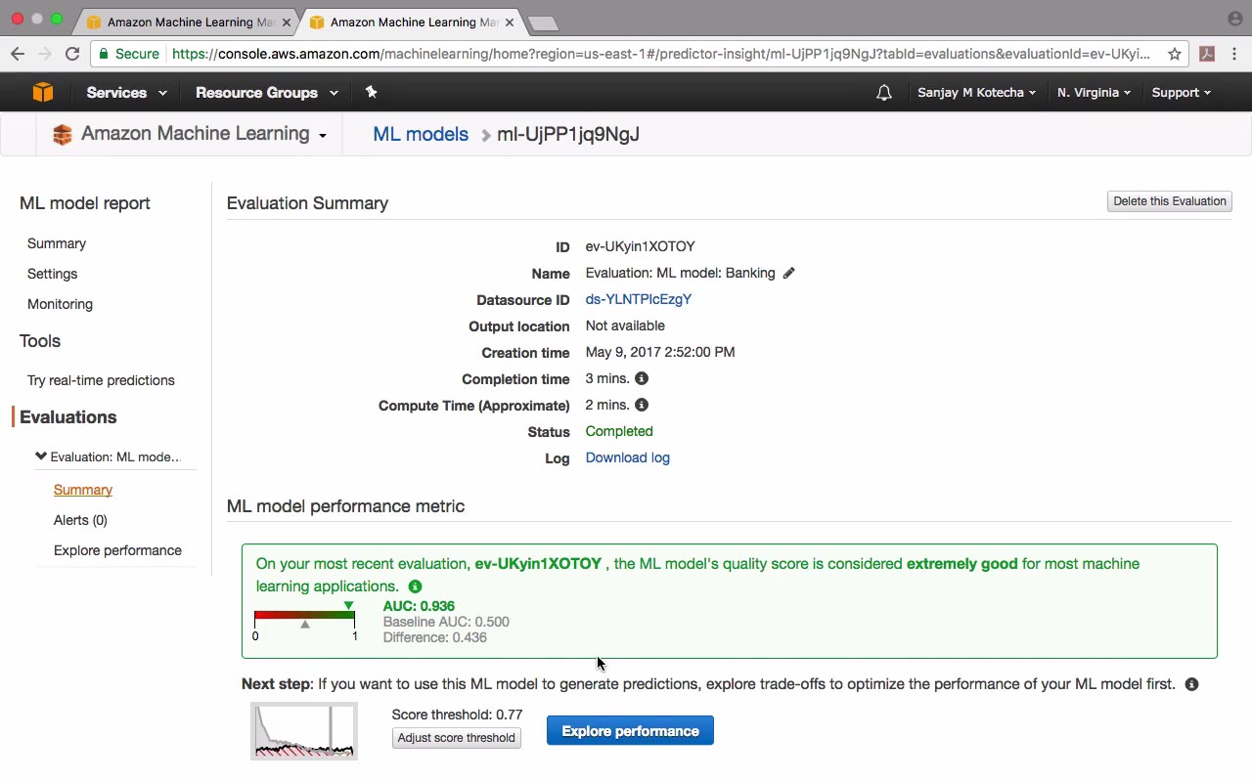The height and width of the screenshot is (782, 1252).
Task: Open a new browser tab
Action: click(542, 22)
